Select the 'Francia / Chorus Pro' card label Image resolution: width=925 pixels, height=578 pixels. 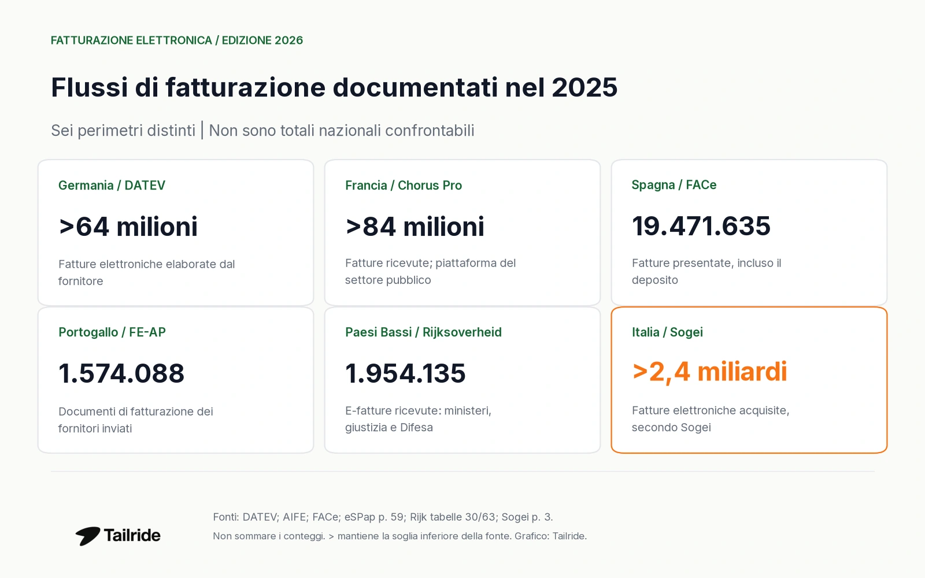(x=404, y=186)
